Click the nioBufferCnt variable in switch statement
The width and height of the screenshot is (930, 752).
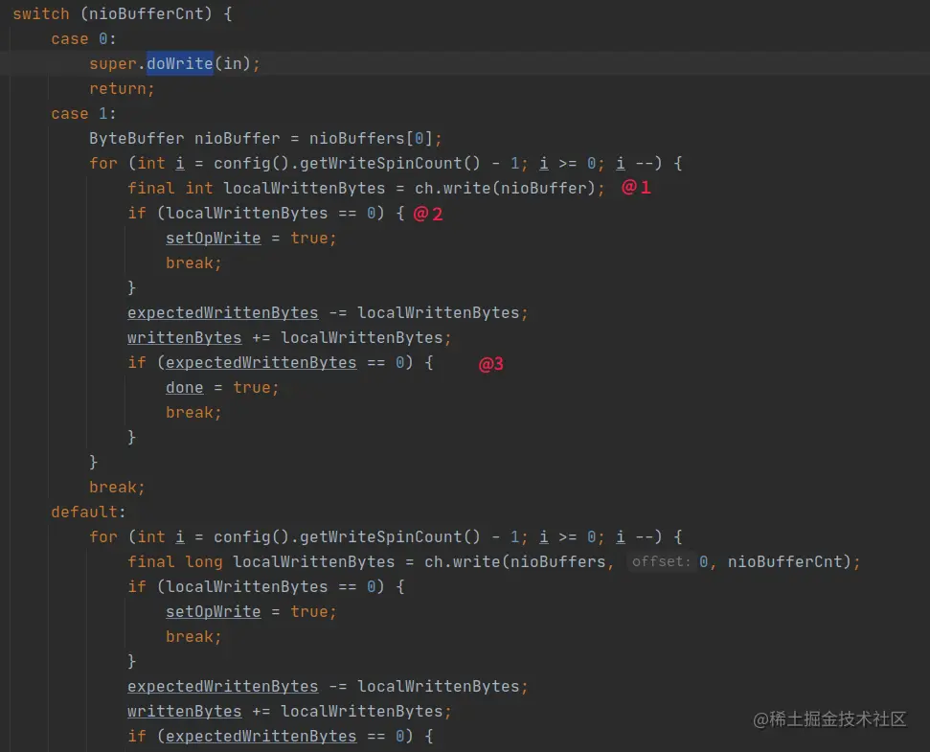point(146,13)
